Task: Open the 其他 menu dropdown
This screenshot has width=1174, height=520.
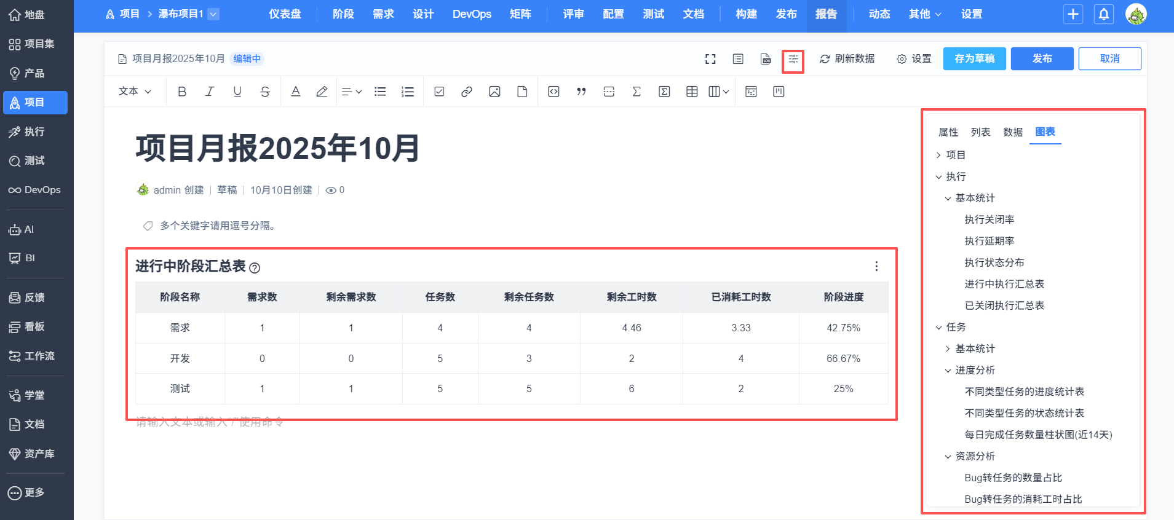Action: click(x=925, y=14)
